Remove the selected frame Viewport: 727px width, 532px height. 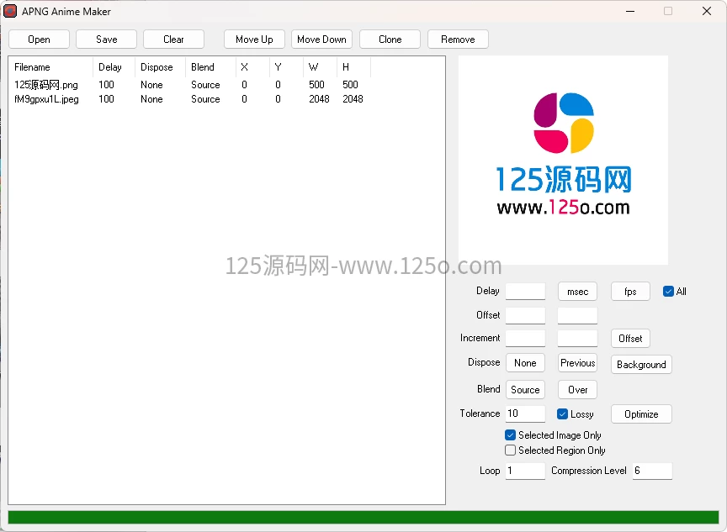pyautogui.click(x=458, y=39)
